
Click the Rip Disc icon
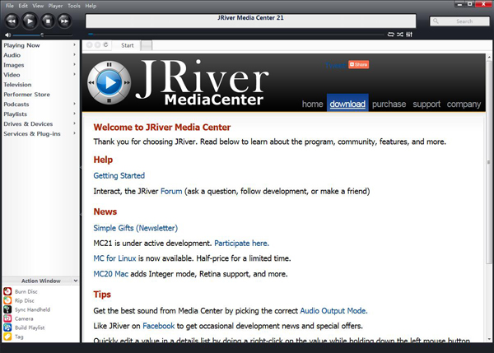click(x=7, y=300)
